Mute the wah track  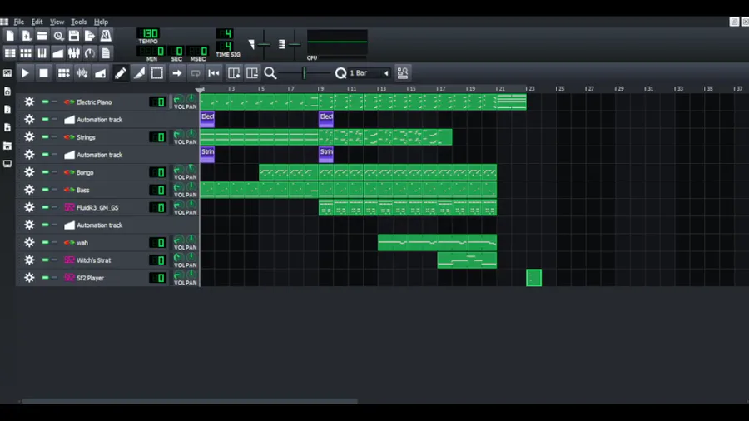click(x=46, y=242)
